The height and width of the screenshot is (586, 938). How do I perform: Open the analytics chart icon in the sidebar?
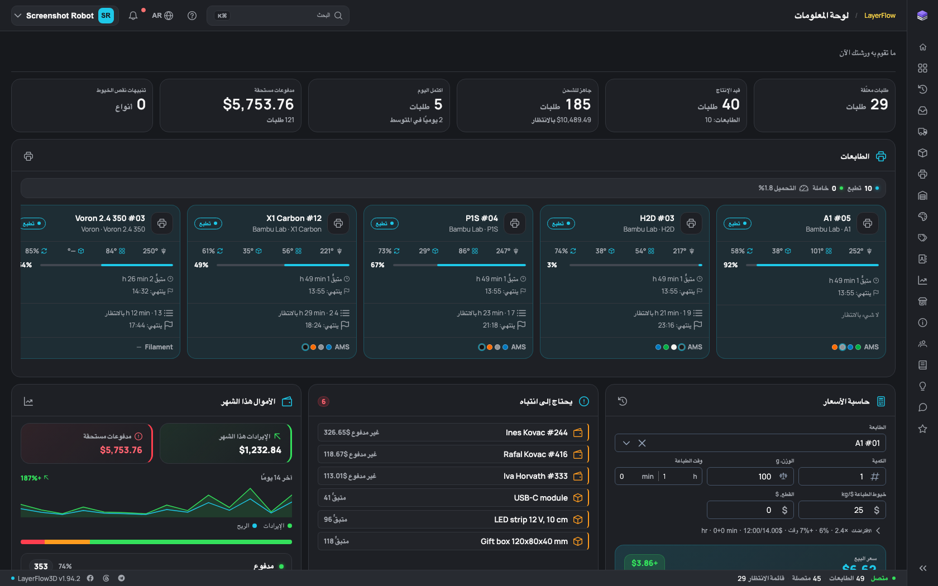922,280
